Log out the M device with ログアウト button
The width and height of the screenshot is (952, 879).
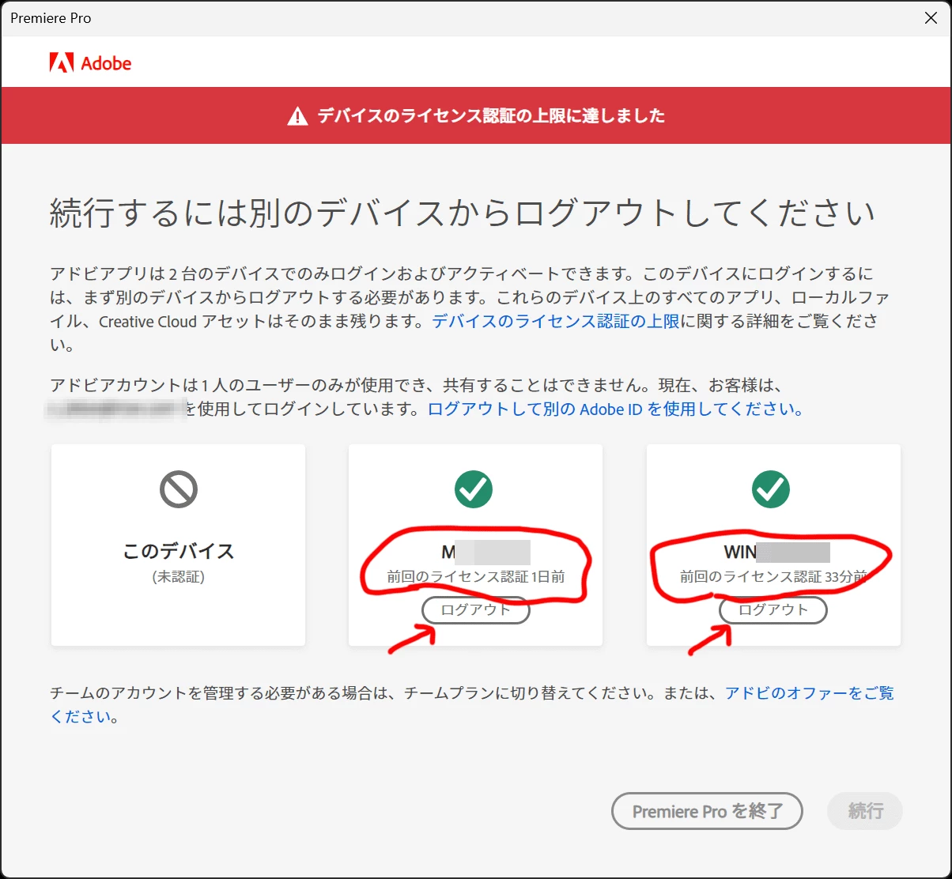[x=475, y=610]
